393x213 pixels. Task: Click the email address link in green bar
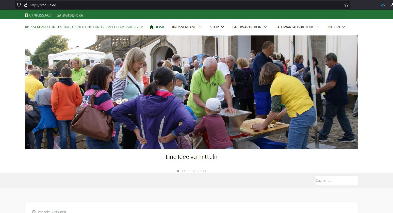pyautogui.click(x=72, y=15)
